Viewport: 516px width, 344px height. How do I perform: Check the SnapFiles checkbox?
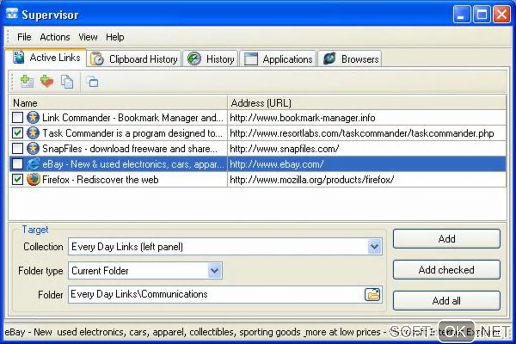(17, 148)
